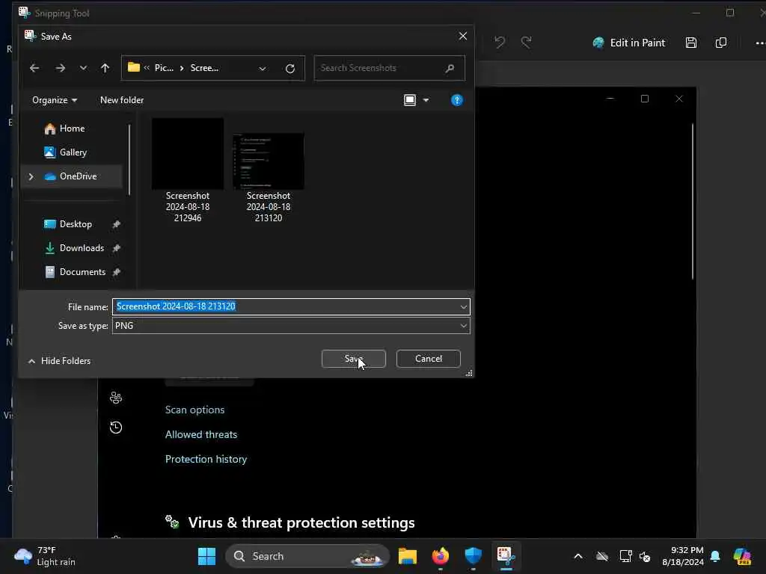Cancel the Save As dialog
The width and height of the screenshot is (766, 574).
[429, 358]
